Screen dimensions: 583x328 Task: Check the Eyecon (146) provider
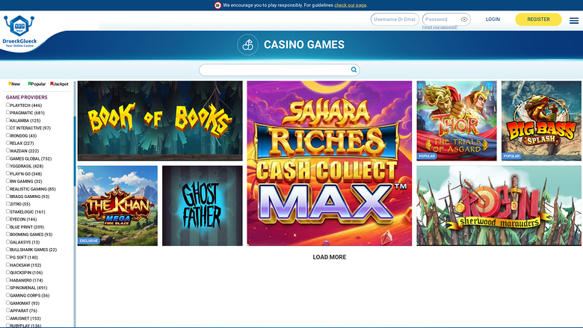pyautogui.click(x=7, y=219)
